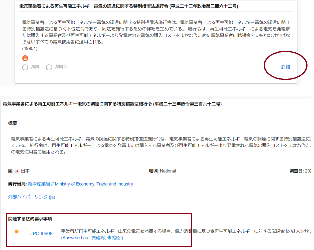Select the 適用 radio button
This screenshot has width=314, height=250.
[25, 67]
